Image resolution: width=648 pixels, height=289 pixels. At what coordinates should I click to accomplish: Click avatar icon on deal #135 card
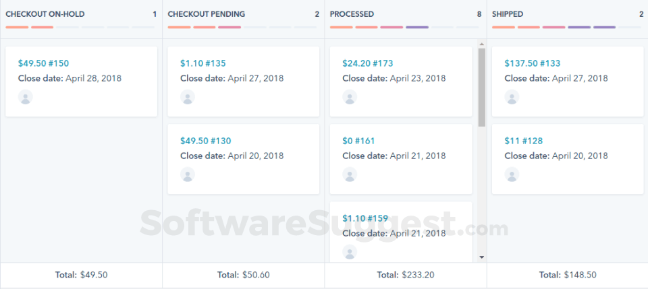click(x=188, y=97)
